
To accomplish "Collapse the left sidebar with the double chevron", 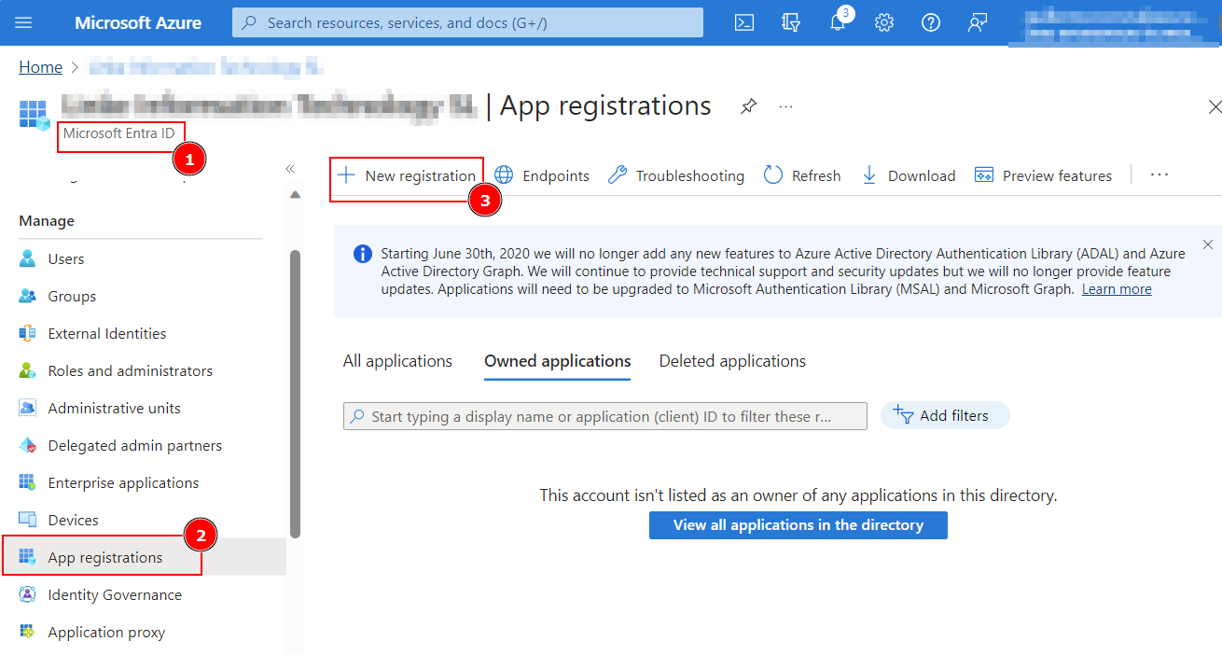I will [x=290, y=169].
